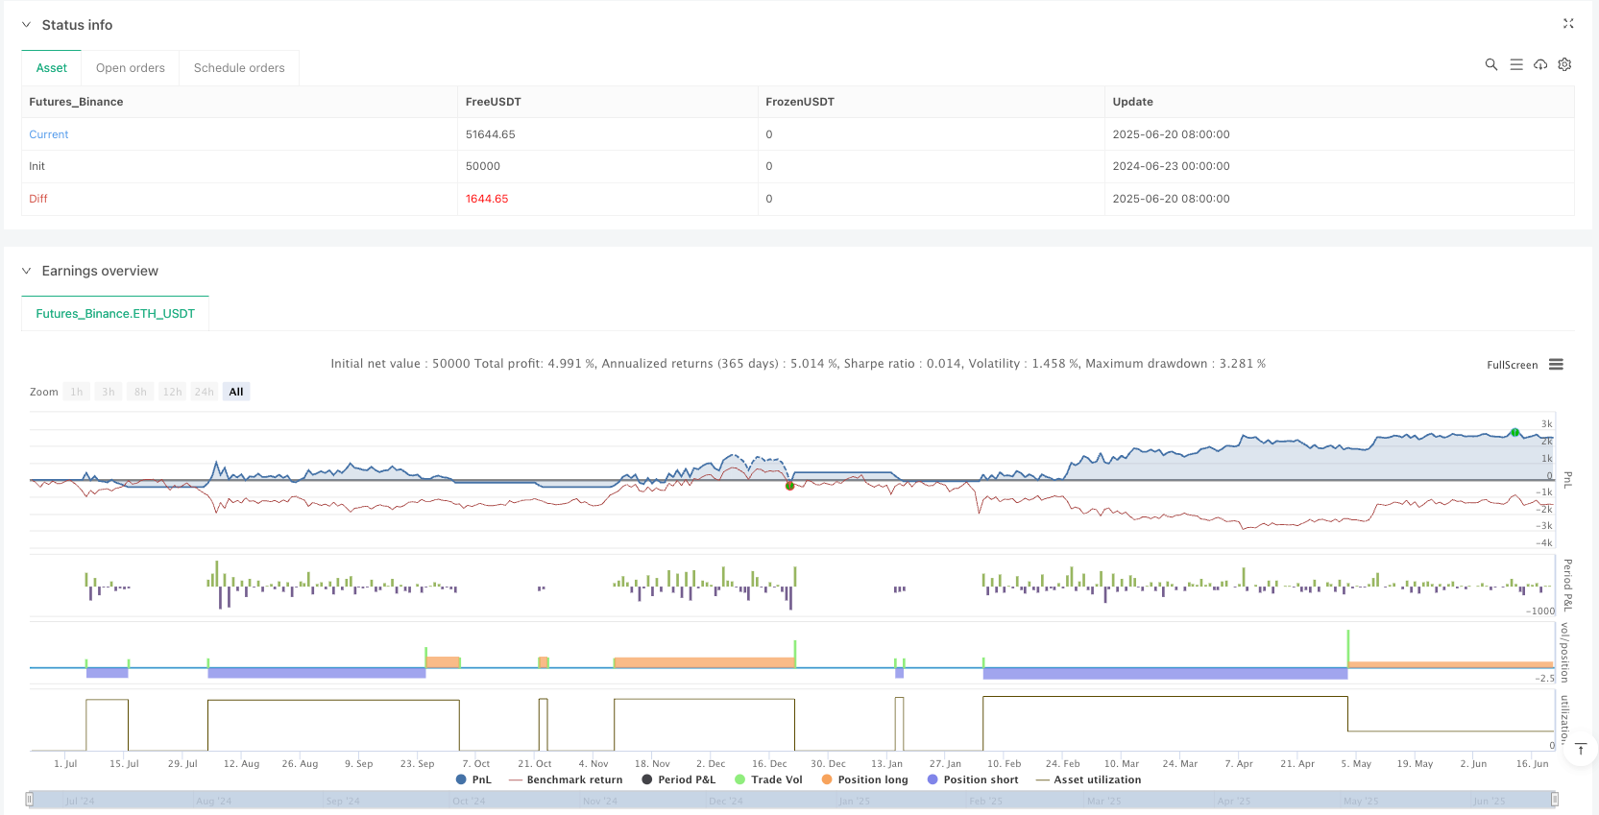Image resolution: width=1599 pixels, height=815 pixels.
Task: Open the settings gear icon
Action: (x=1564, y=64)
